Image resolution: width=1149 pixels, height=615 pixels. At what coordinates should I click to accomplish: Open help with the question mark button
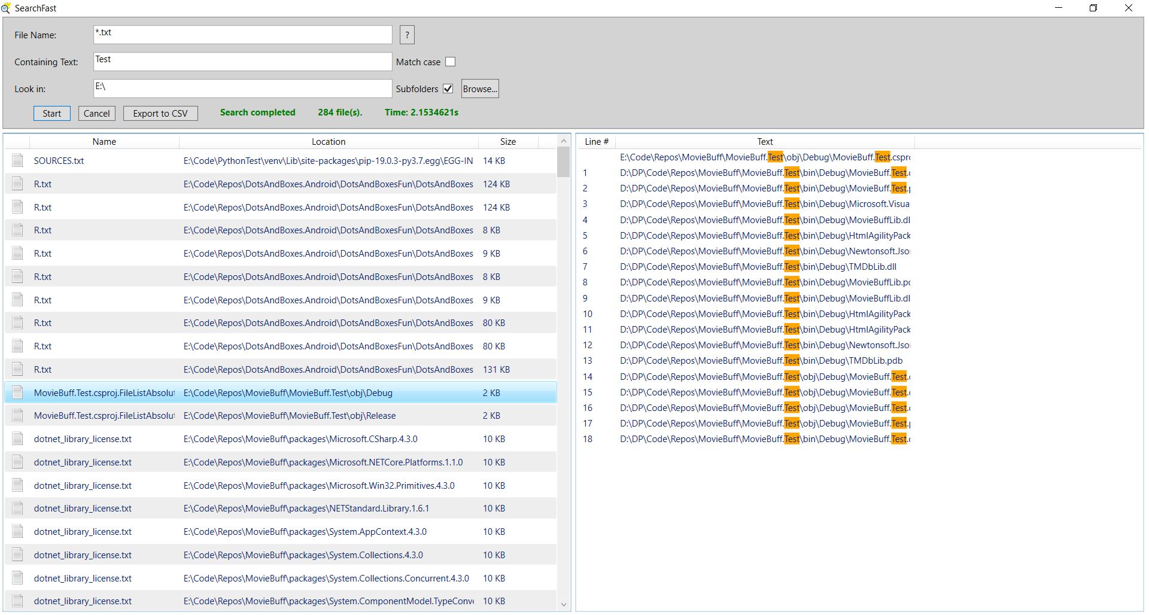407,35
